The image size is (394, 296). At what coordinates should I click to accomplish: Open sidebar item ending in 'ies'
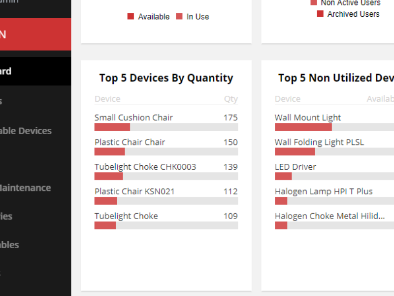click(35, 216)
